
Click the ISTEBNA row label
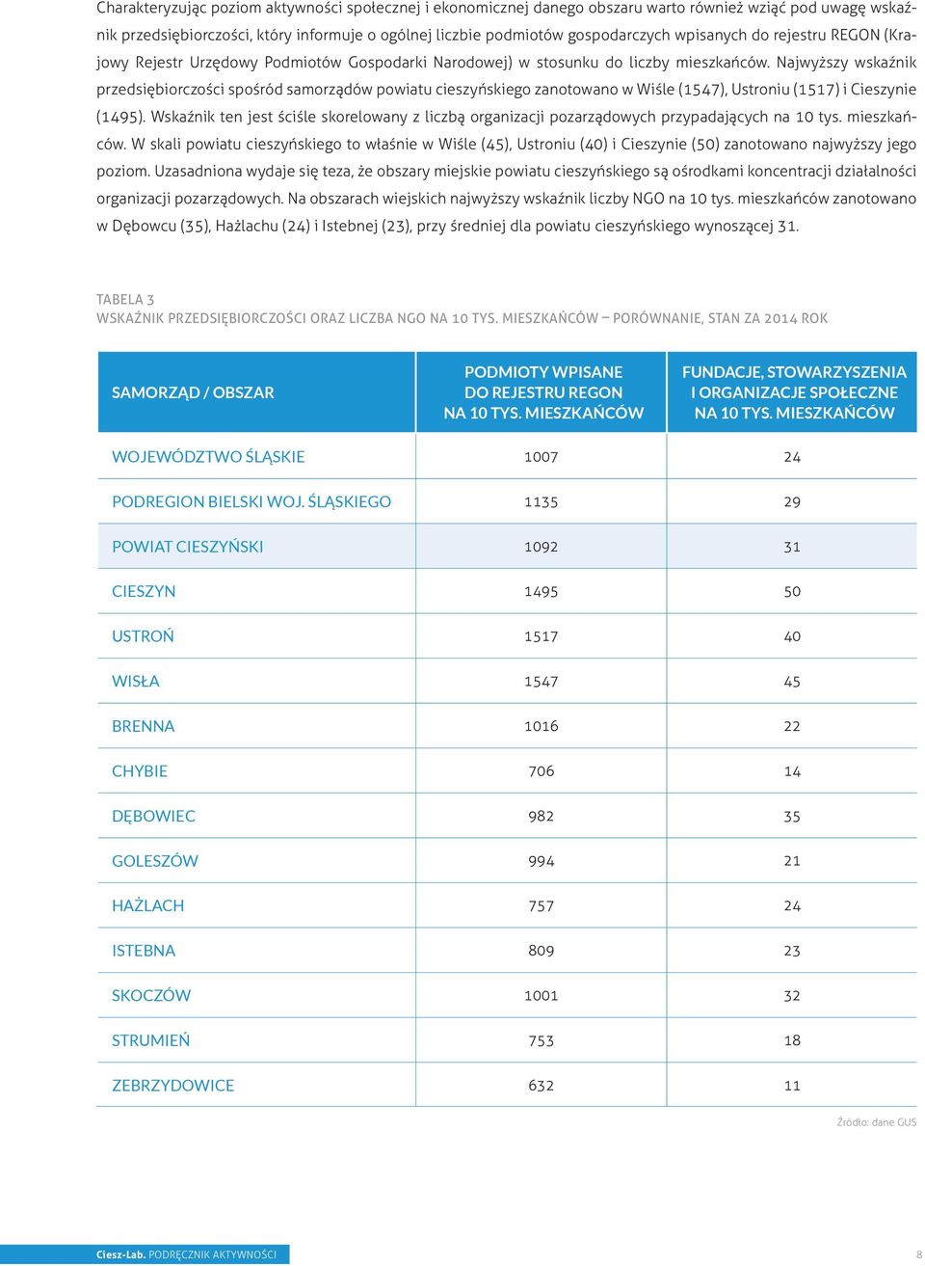pos(144,951)
